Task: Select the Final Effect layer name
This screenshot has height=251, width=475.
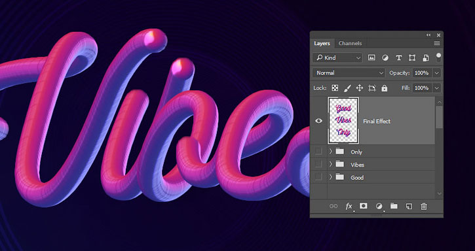Action: (377, 122)
